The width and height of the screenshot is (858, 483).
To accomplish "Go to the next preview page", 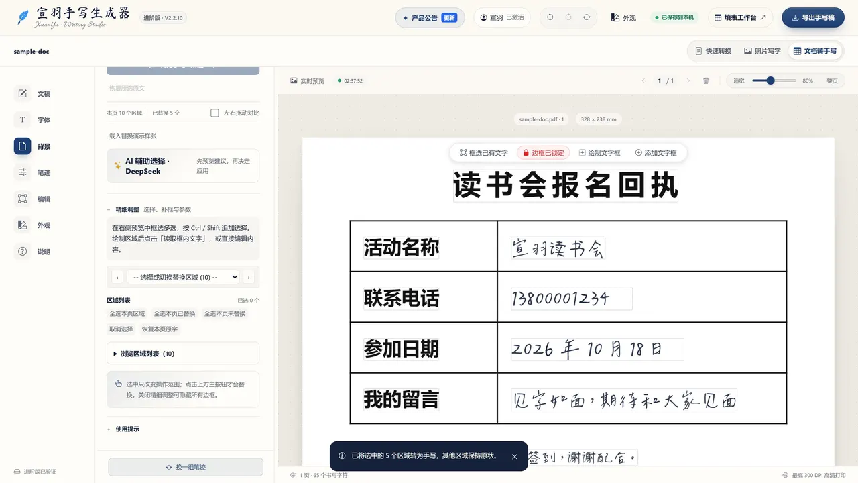I will click(688, 80).
